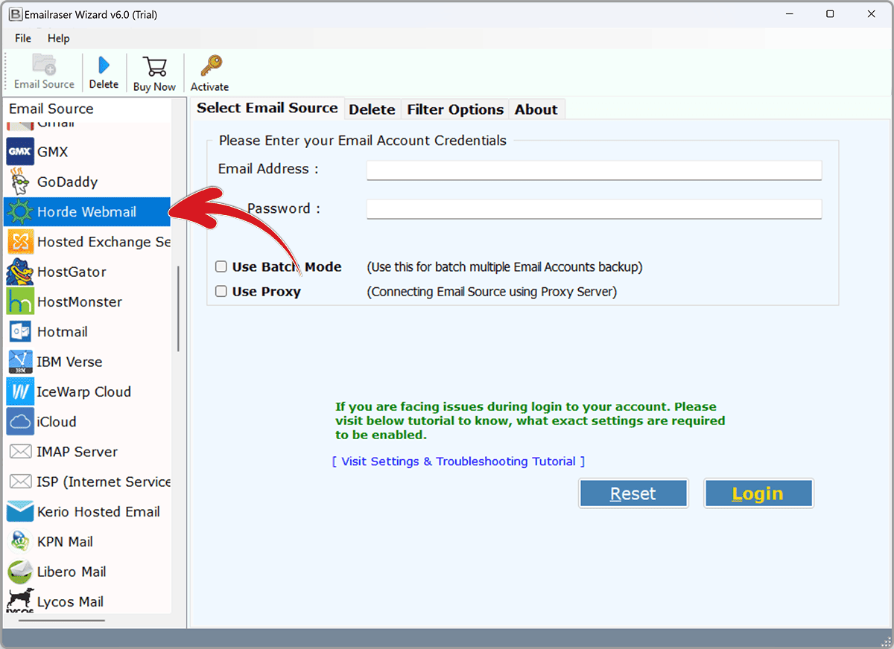
Task: Click the HostMonster logo icon
Action: (20, 301)
